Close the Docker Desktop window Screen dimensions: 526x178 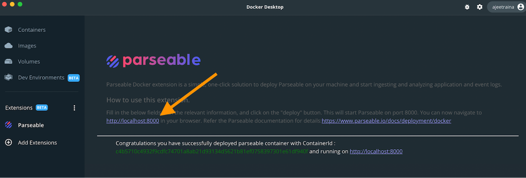click(4, 4)
